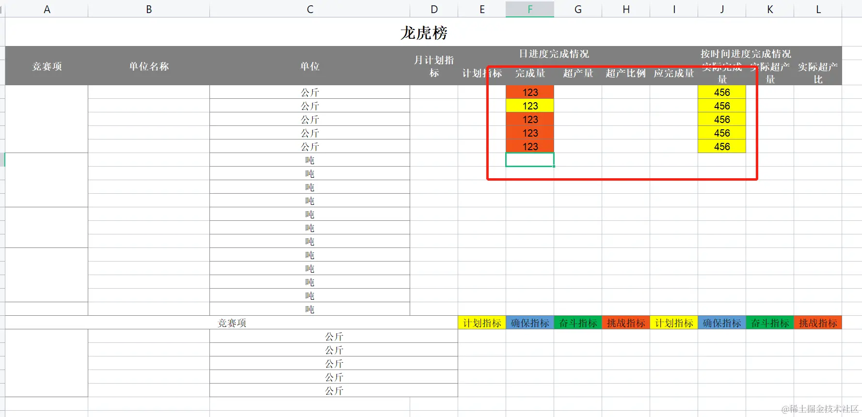Select the 超产比例 header cell
This screenshot has height=417, width=862.
point(626,73)
